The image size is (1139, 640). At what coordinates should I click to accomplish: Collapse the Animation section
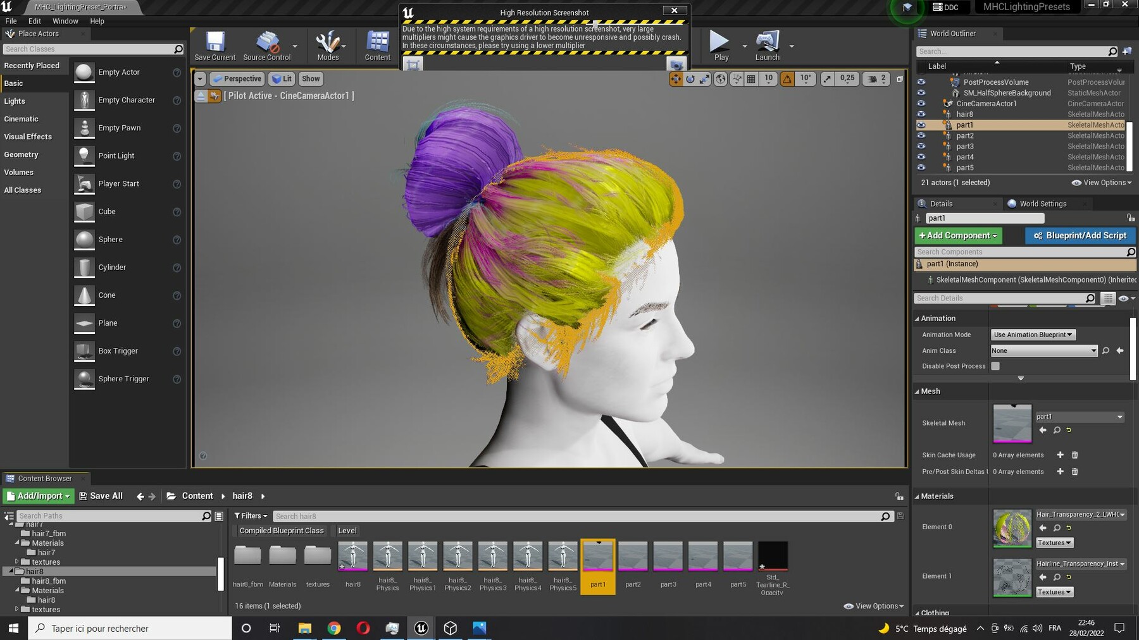point(917,319)
